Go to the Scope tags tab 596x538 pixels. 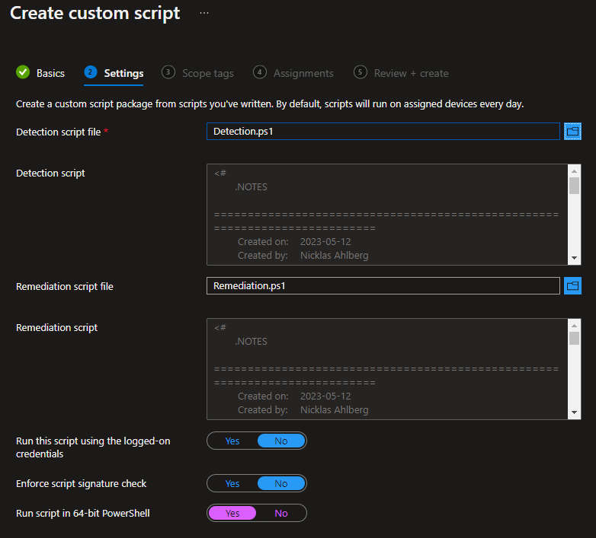(x=207, y=74)
